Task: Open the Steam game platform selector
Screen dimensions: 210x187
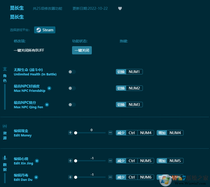Action: coord(45,30)
